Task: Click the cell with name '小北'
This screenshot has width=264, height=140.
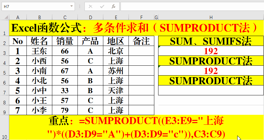Action: 40,81
